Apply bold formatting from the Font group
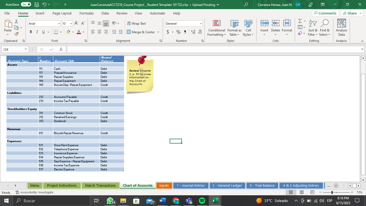 coord(31,32)
